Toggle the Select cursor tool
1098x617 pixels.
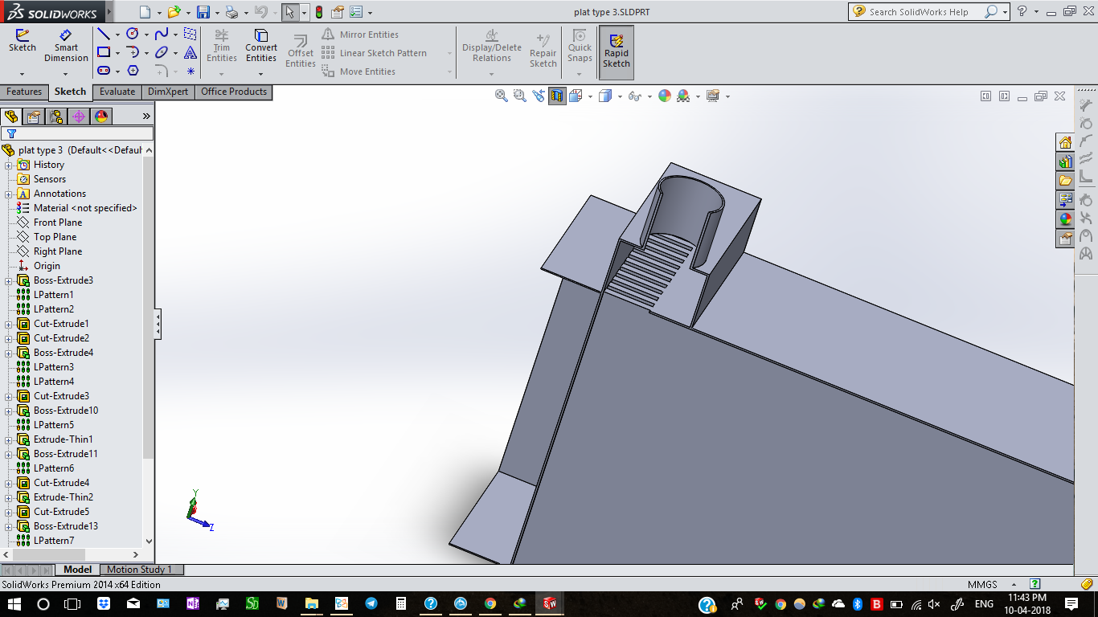(290, 12)
